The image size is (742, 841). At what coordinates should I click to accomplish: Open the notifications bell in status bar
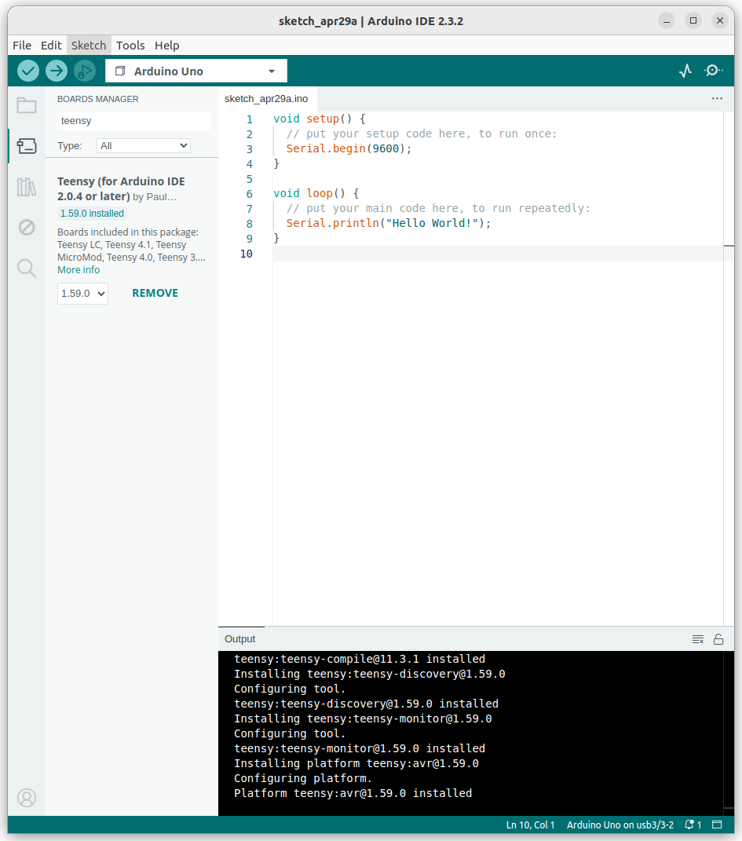[x=693, y=825]
